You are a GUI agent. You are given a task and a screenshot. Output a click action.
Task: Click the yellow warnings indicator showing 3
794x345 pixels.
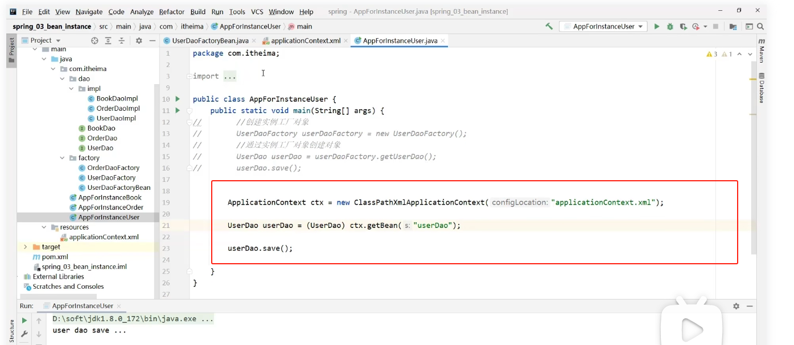point(711,55)
